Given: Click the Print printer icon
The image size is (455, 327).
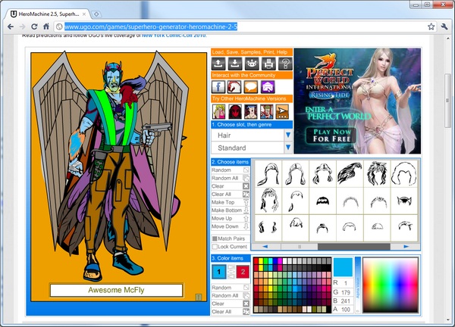Looking at the screenshot, I should click(x=268, y=64).
